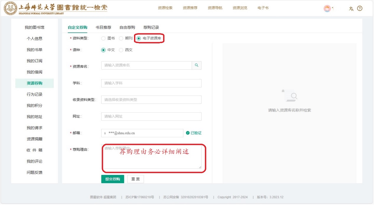The width and height of the screenshot is (374, 205).
Task: Click the green verified checkmark icon
Action: tap(188, 133)
